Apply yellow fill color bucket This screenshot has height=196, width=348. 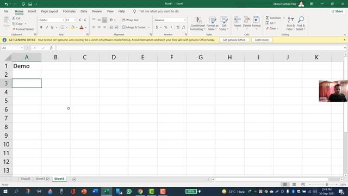pos(72,27)
